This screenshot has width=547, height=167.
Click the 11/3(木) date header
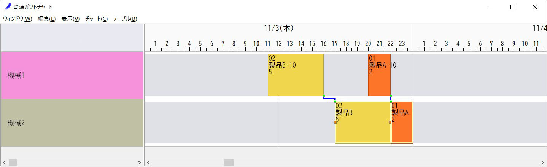click(279, 28)
